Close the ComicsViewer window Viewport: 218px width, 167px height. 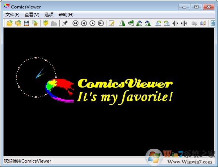point(208,7)
